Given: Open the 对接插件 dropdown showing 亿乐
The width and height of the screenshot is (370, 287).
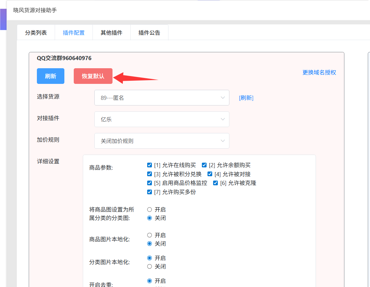Looking at the screenshot, I should [x=162, y=120].
